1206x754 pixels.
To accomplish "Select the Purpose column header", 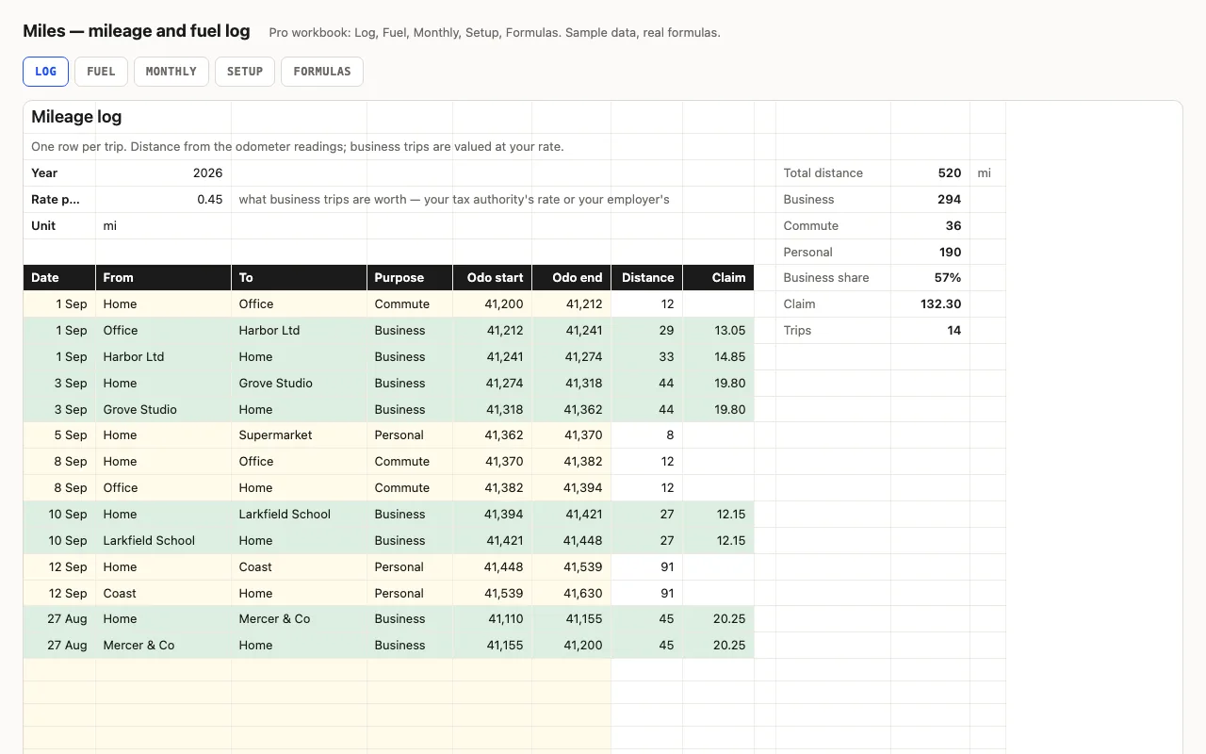I will [410, 278].
